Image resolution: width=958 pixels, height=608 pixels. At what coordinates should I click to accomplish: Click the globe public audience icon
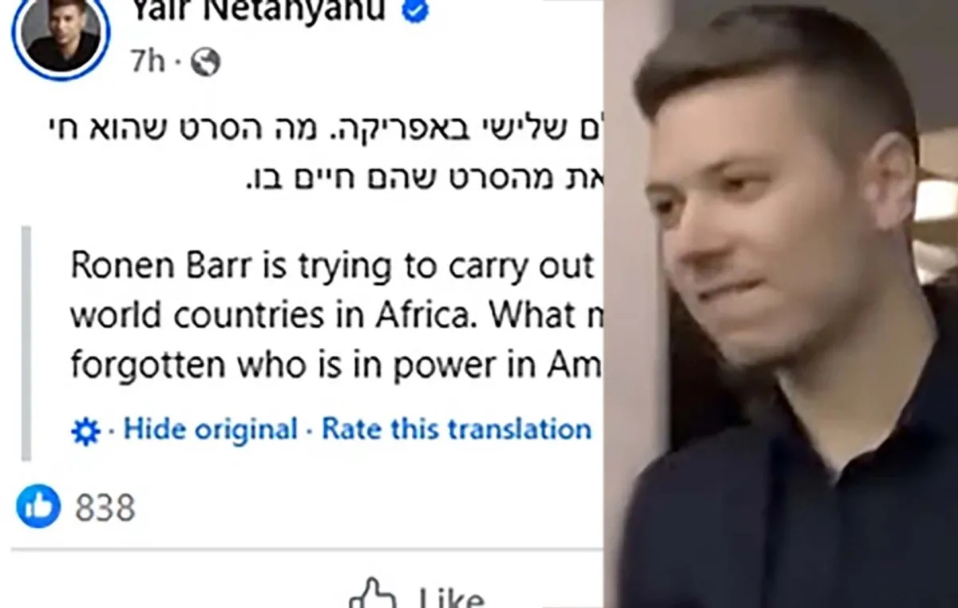205,62
